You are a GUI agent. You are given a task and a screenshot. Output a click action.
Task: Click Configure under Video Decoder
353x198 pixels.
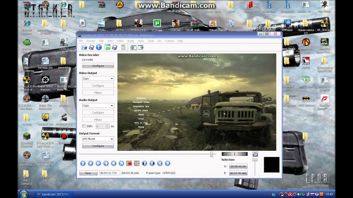click(x=98, y=66)
